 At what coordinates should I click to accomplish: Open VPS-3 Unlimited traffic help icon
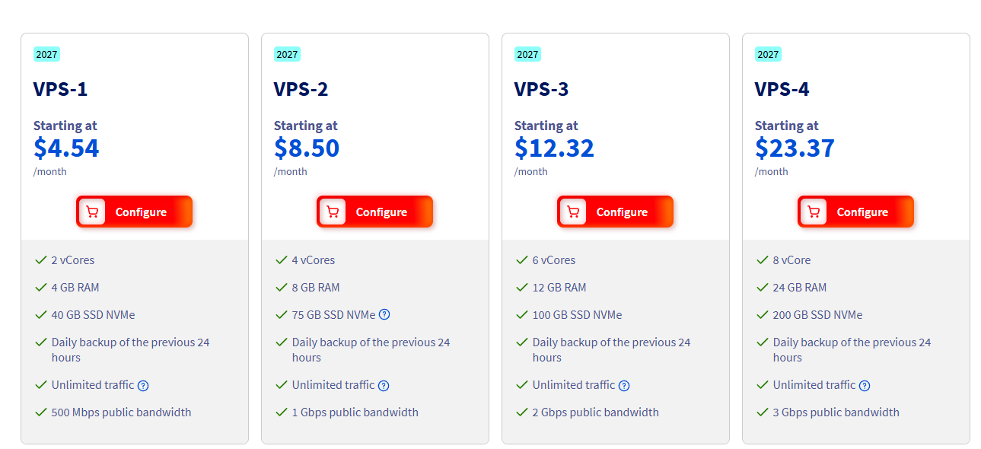coord(624,386)
